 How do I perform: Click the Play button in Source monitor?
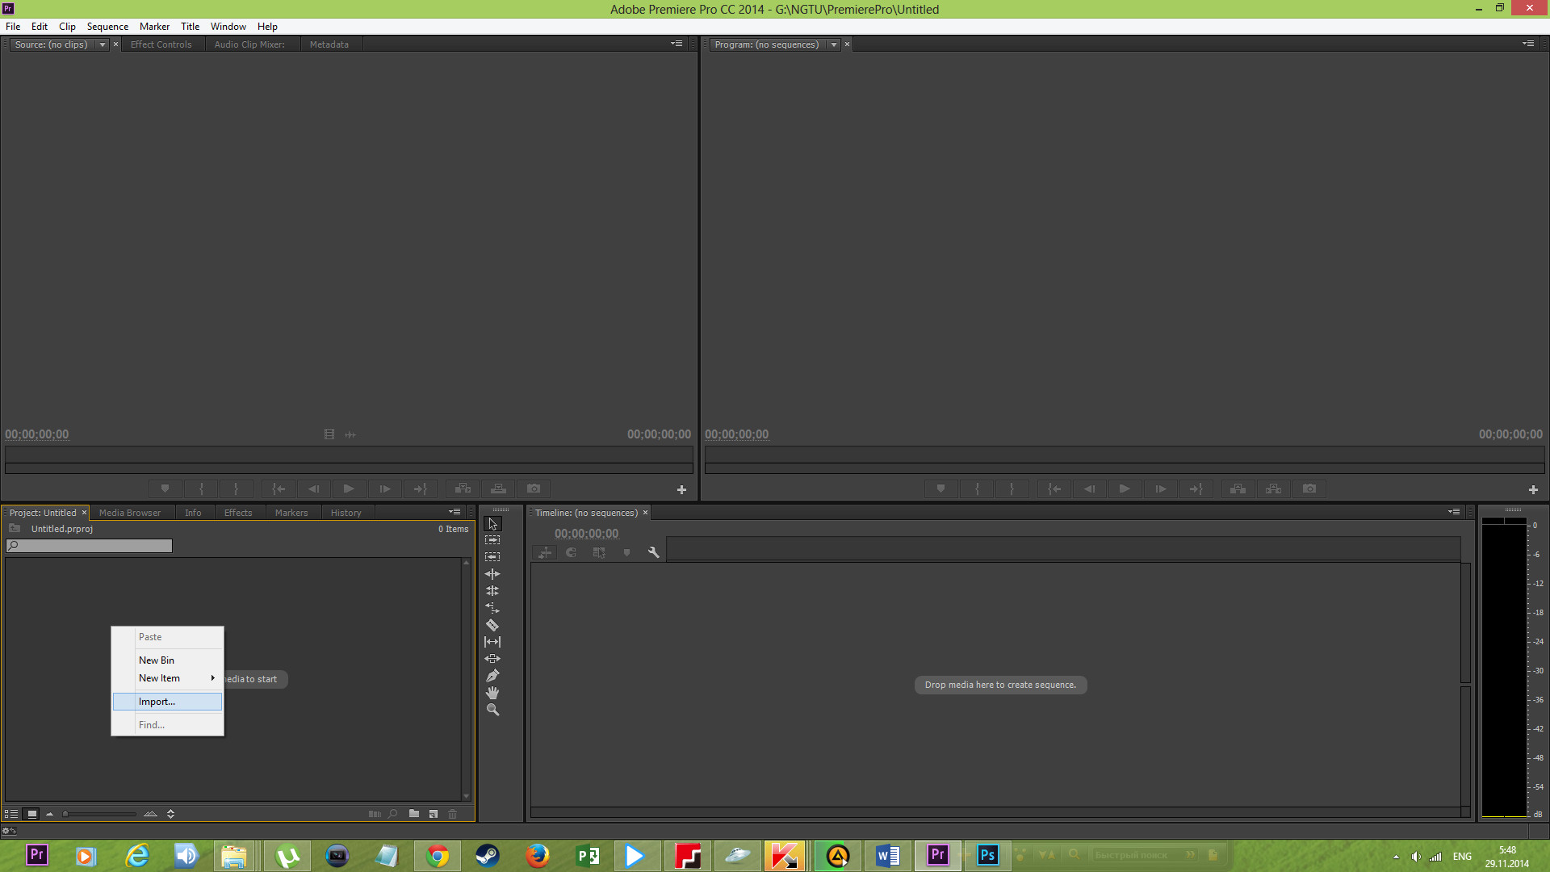click(x=349, y=488)
